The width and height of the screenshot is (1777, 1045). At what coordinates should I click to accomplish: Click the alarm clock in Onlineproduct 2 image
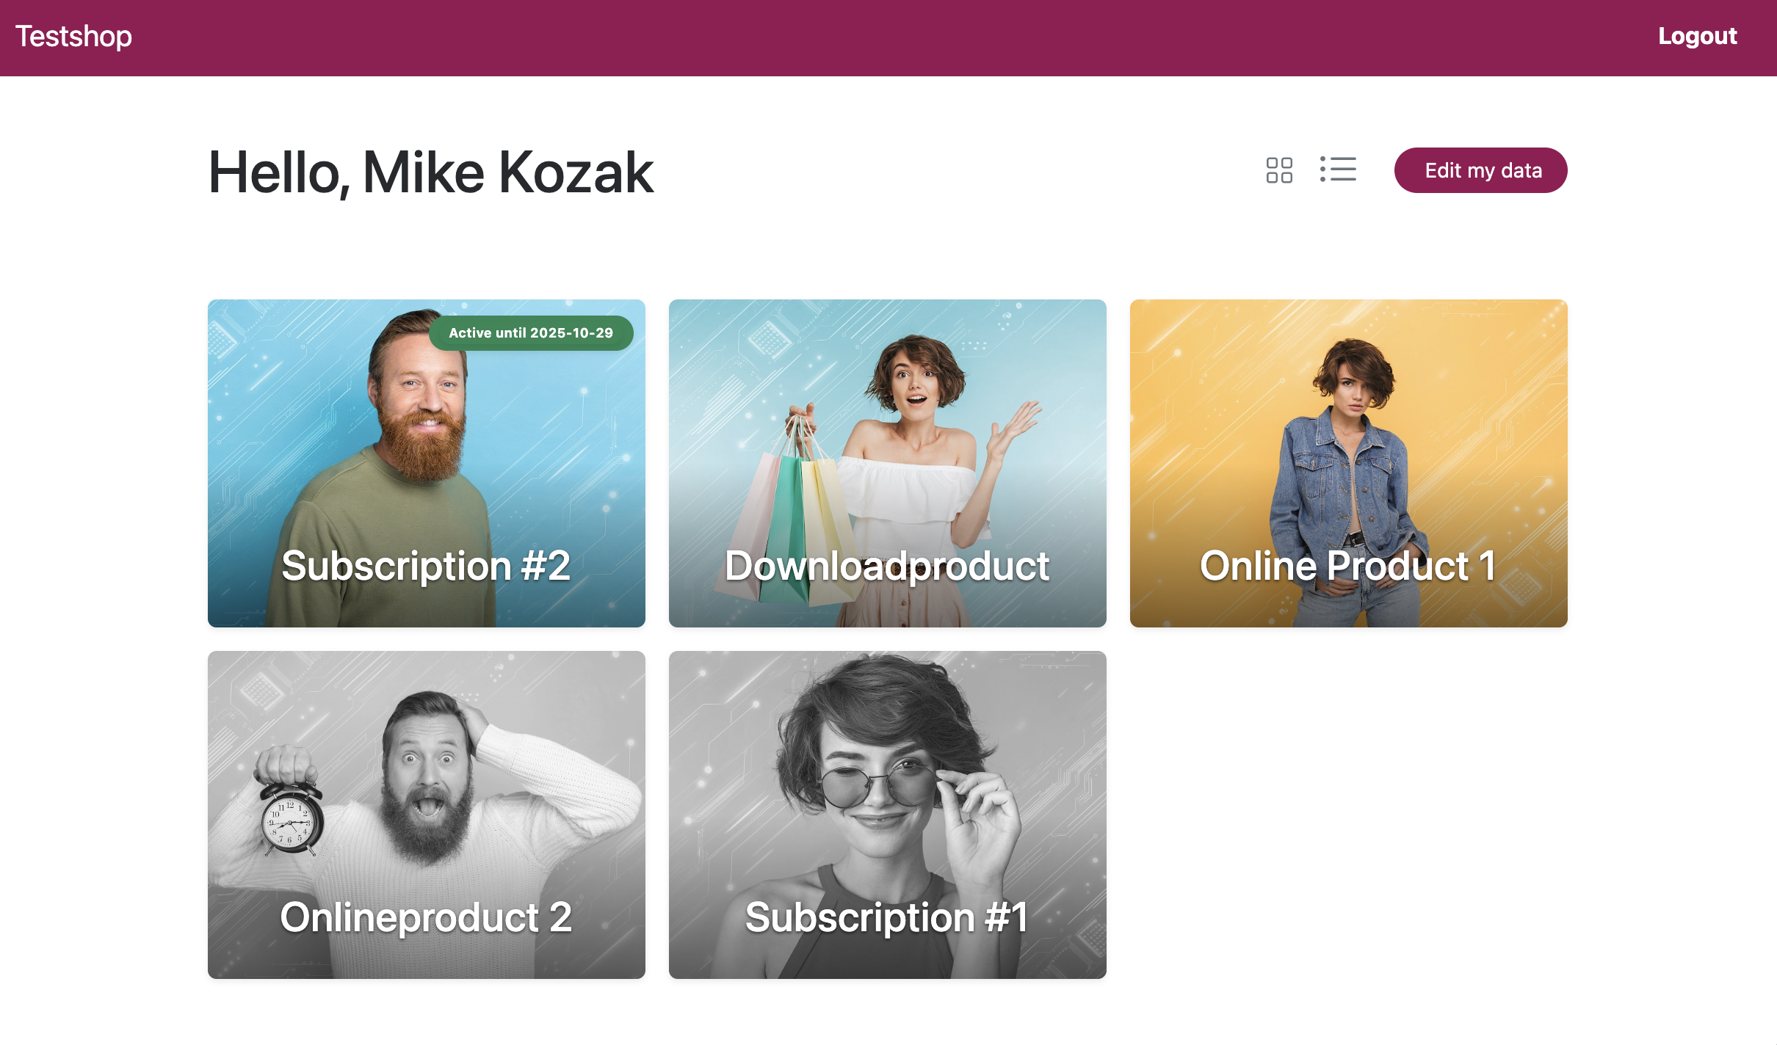(292, 818)
